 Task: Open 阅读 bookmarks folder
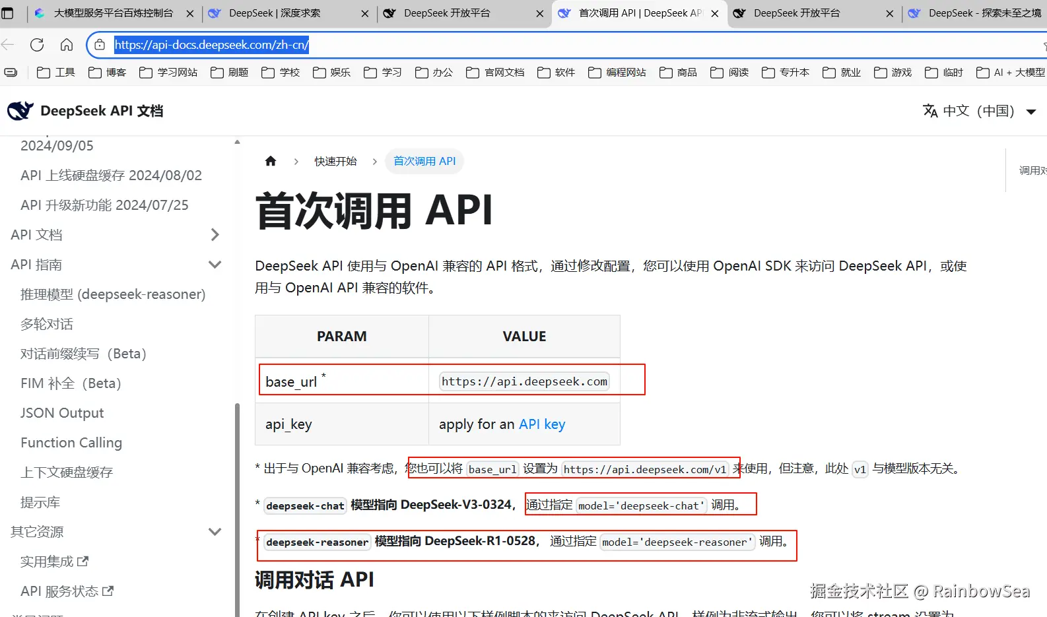[729, 73]
